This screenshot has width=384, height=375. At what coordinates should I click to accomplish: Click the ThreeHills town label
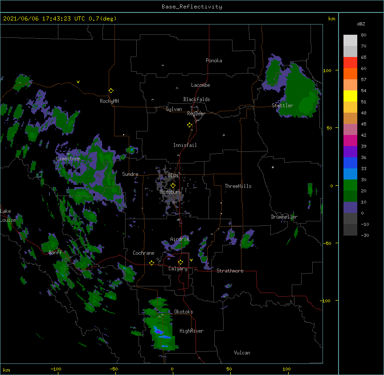point(238,186)
